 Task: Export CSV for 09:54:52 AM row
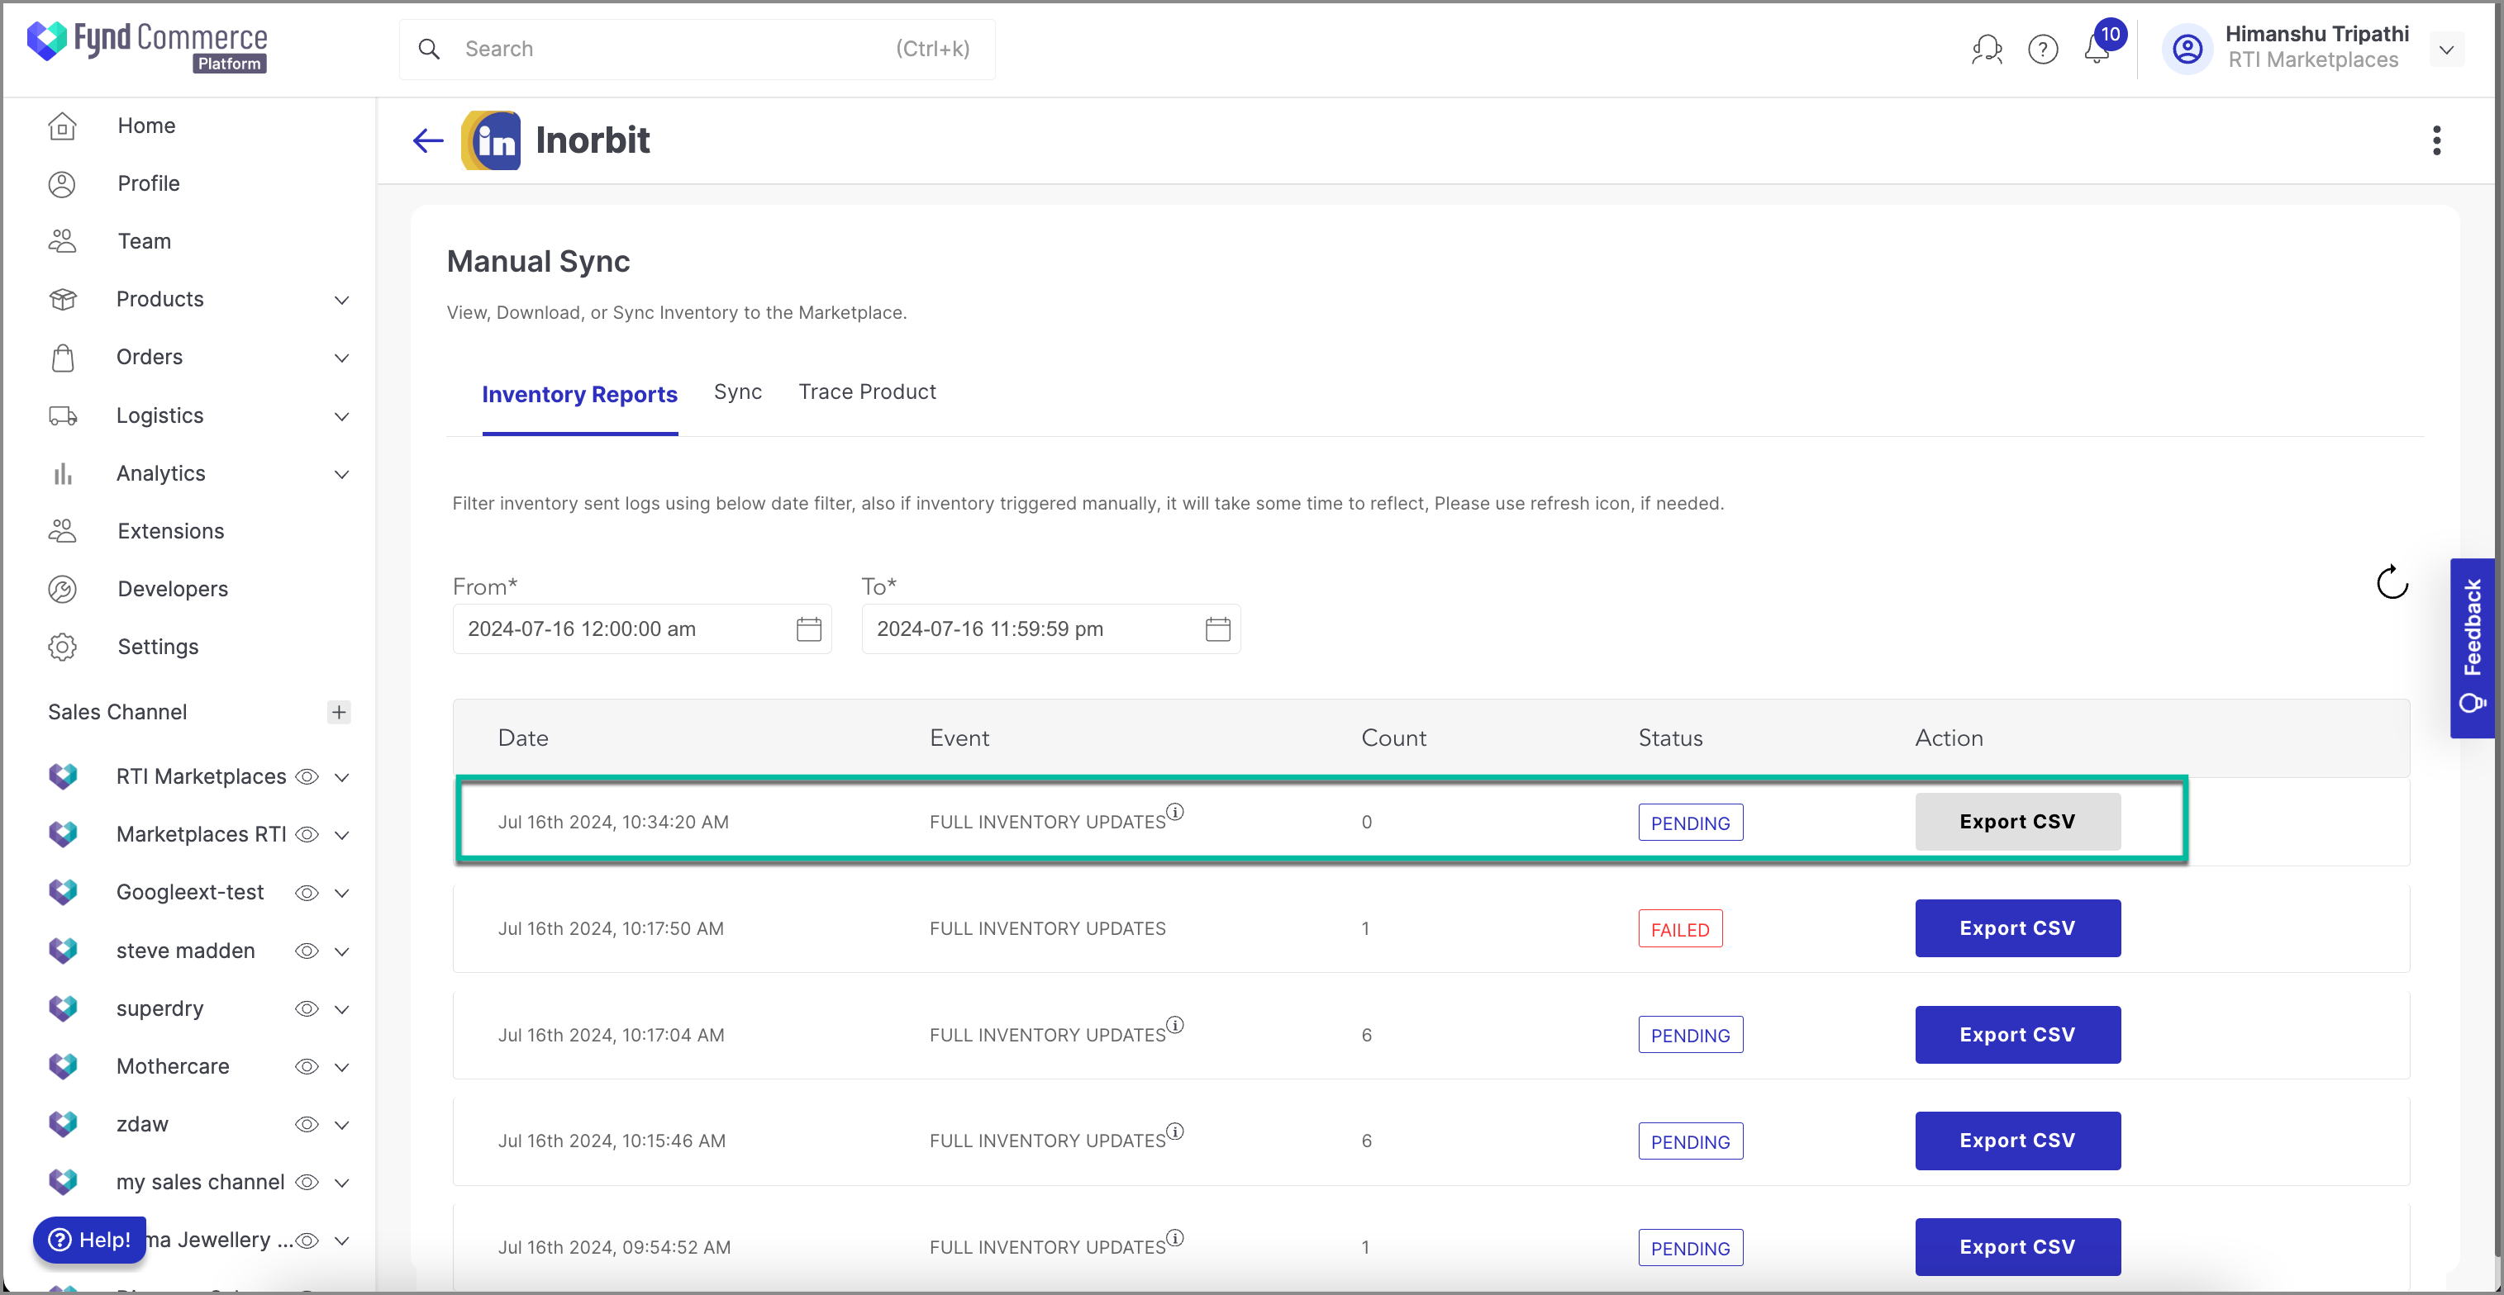click(2017, 1246)
